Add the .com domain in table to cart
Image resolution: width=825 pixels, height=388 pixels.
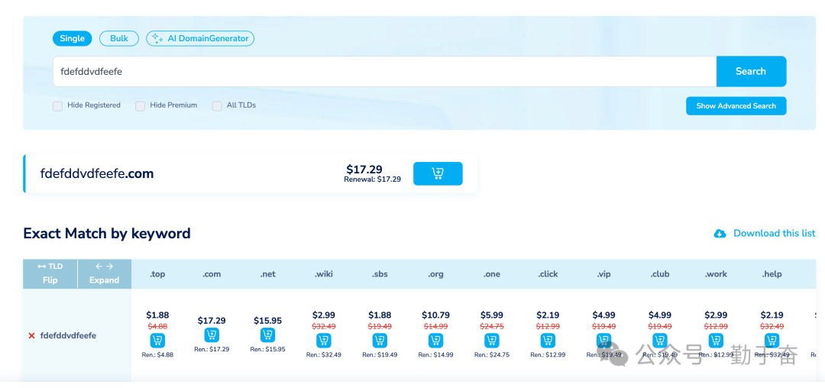pyautogui.click(x=212, y=335)
